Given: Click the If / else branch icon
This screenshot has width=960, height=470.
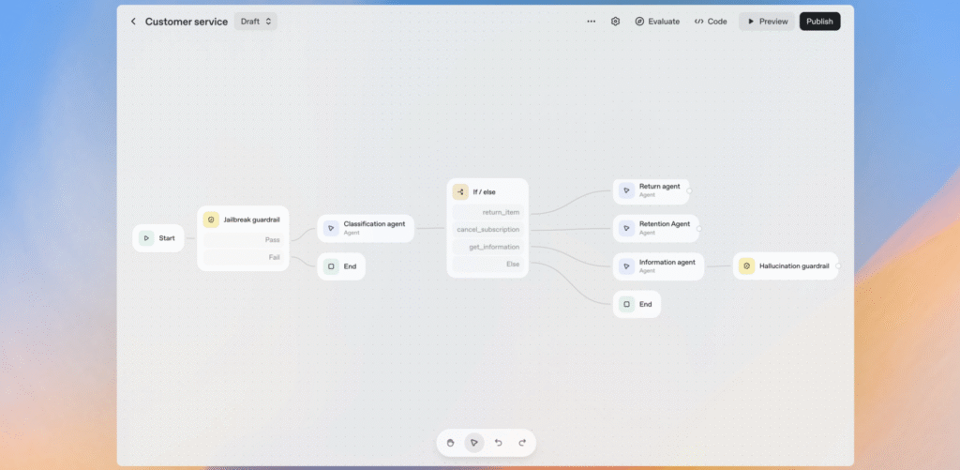Looking at the screenshot, I should click(x=460, y=191).
